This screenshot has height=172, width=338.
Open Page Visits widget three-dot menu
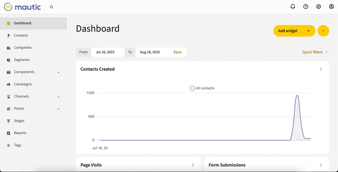[193, 165]
